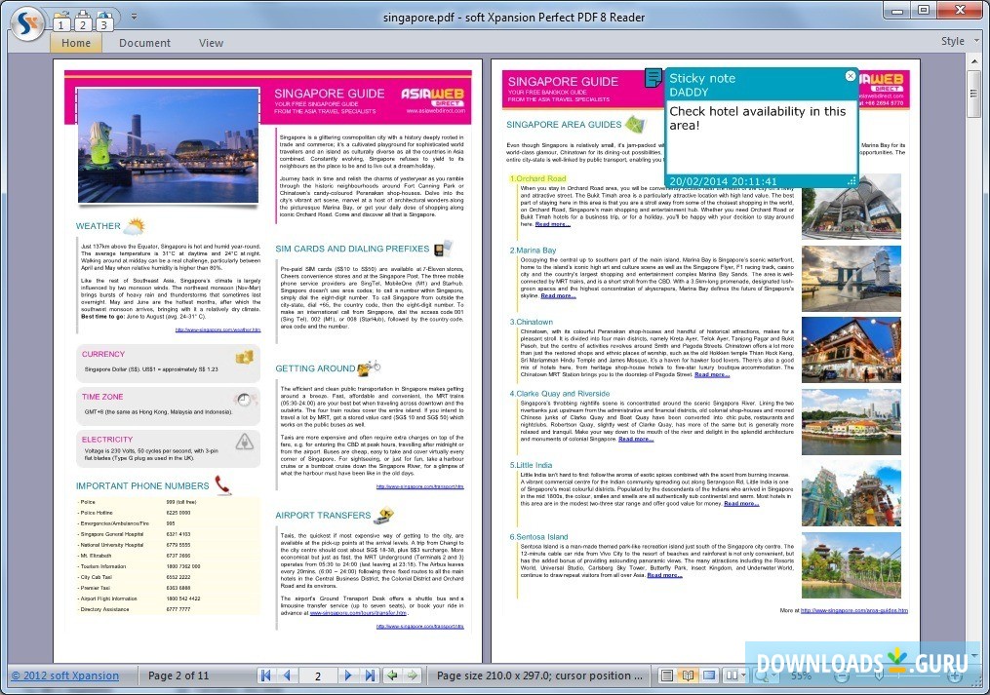Open the quick access toolbar chevron

(134, 16)
